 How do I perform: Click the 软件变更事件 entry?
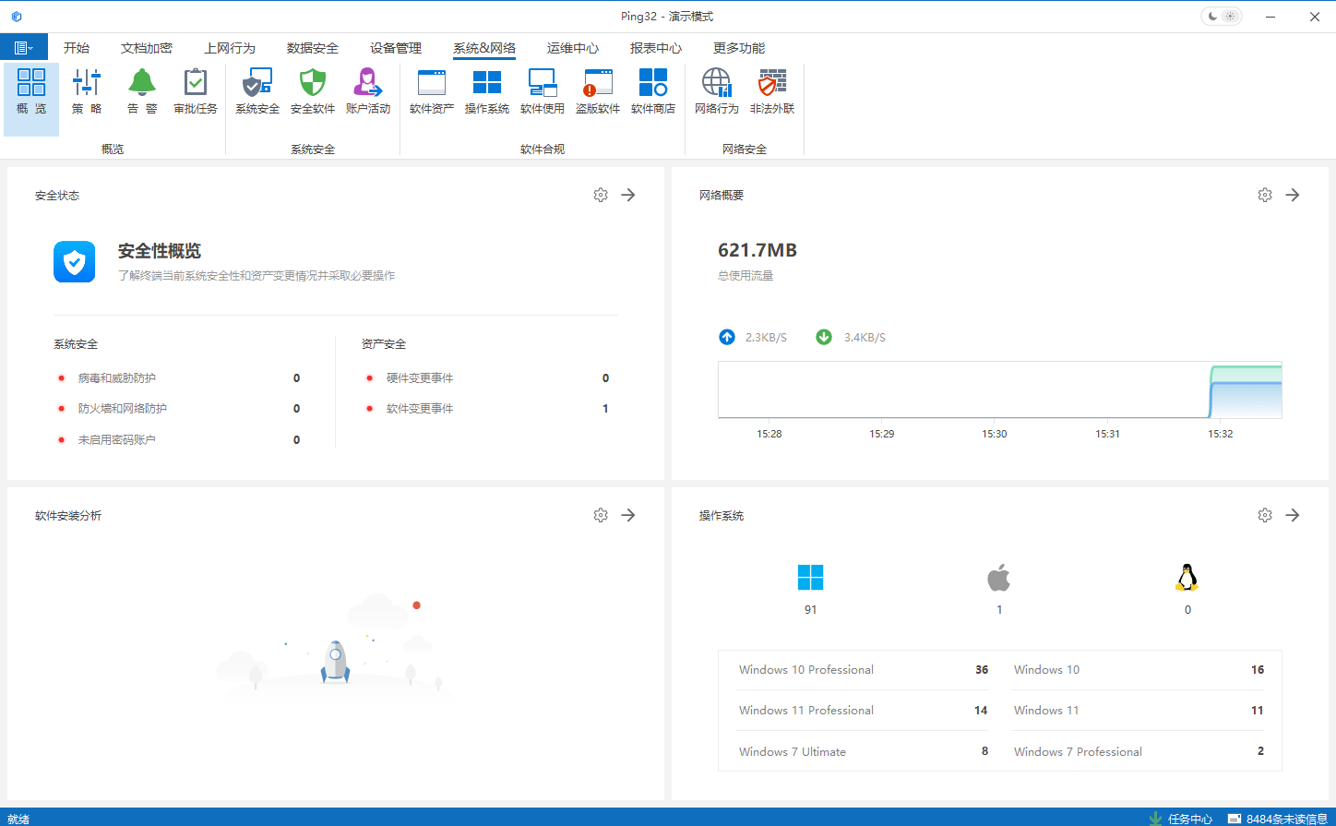tap(420, 409)
